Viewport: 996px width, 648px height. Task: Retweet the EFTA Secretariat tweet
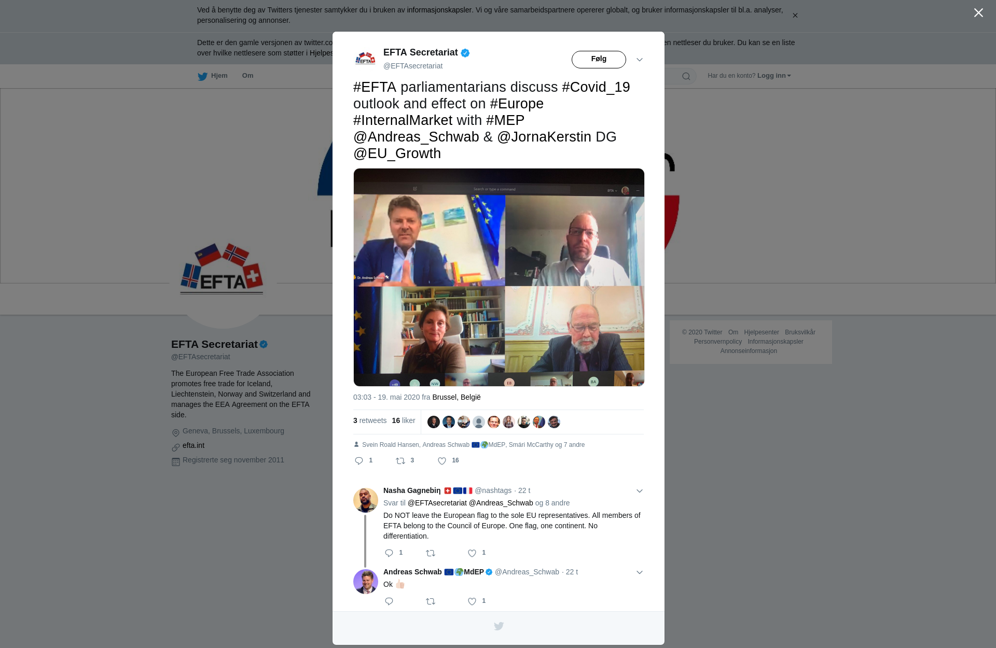click(x=400, y=461)
